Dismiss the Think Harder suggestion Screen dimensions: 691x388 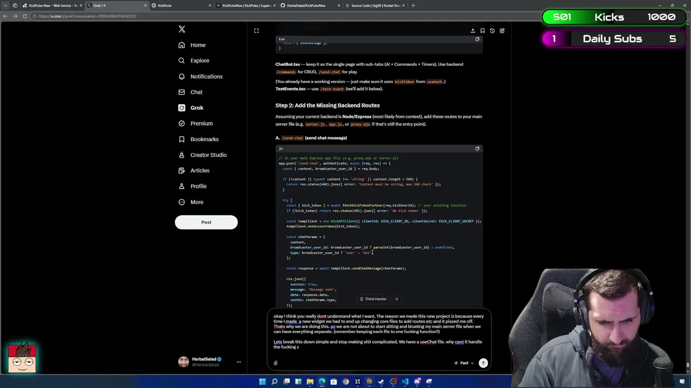pyautogui.click(x=396, y=299)
